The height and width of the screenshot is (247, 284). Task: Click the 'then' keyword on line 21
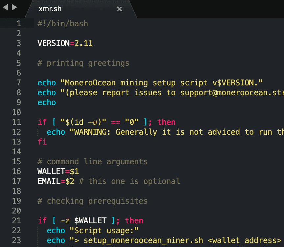click(x=134, y=221)
